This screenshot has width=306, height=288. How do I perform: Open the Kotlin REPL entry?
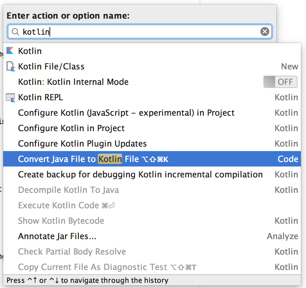tap(40, 97)
